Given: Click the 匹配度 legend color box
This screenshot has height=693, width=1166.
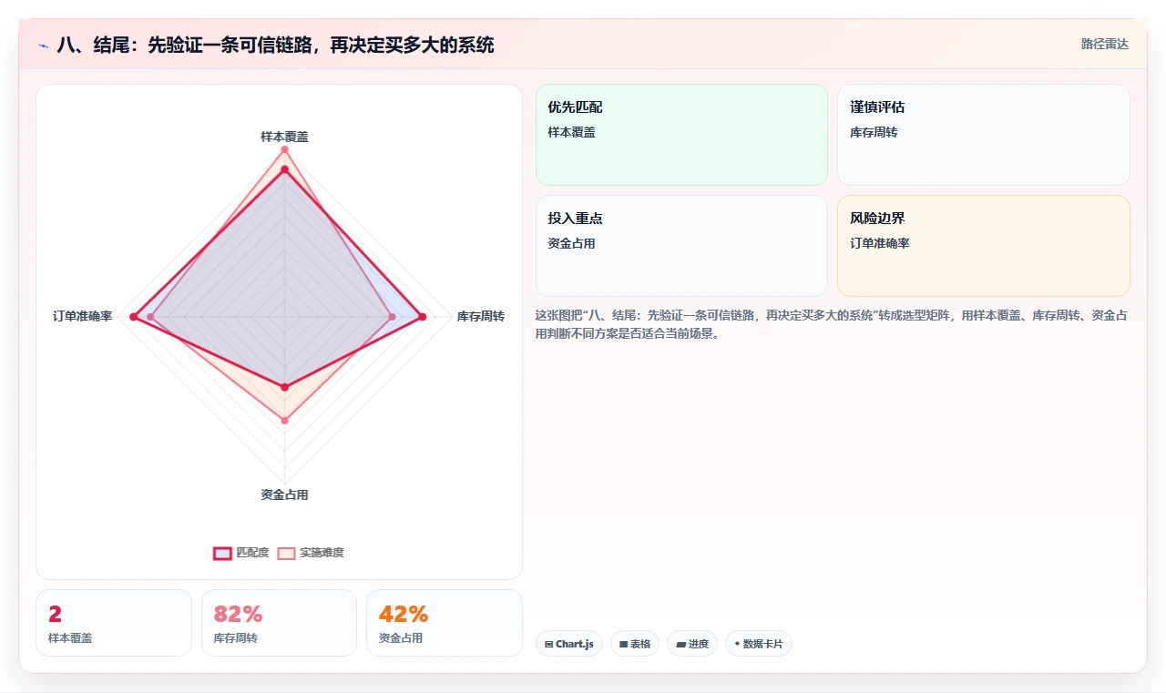Looking at the screenshot, I should point(223,553).
